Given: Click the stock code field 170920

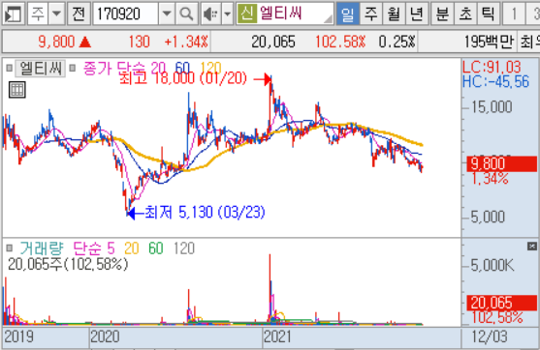Looking at the screenshot, I should [126, 14].
